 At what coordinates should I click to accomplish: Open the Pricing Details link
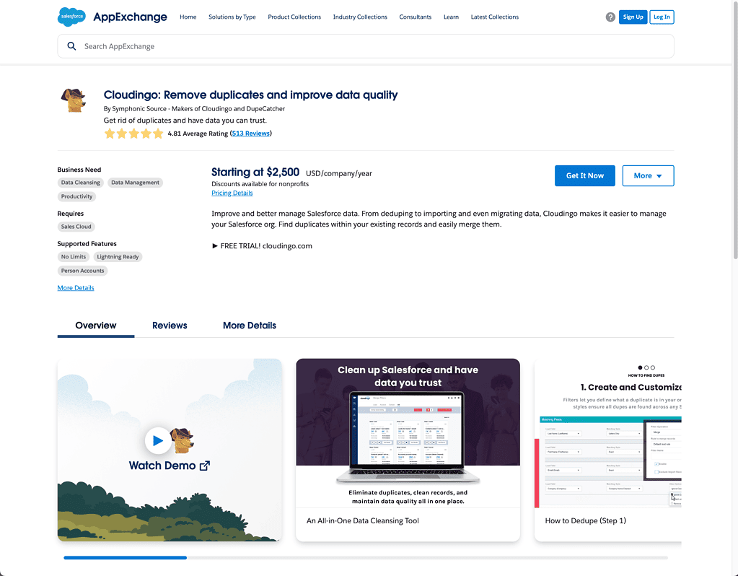232,193
